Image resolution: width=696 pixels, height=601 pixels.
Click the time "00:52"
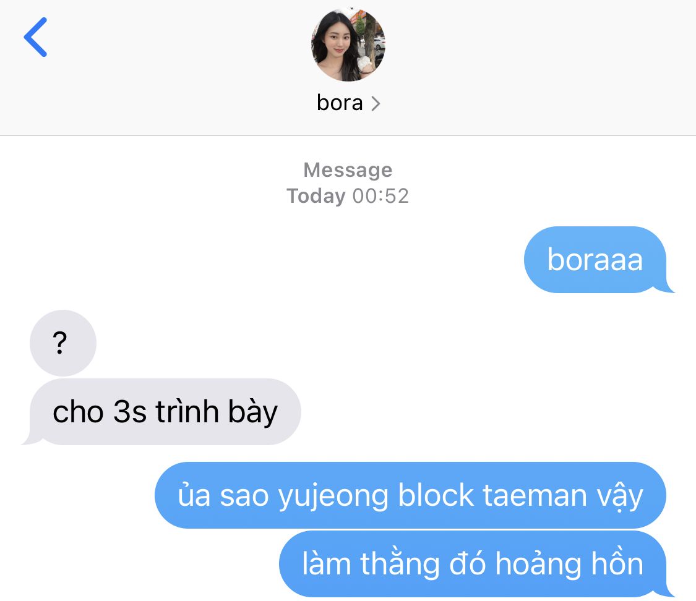(380, 196)
